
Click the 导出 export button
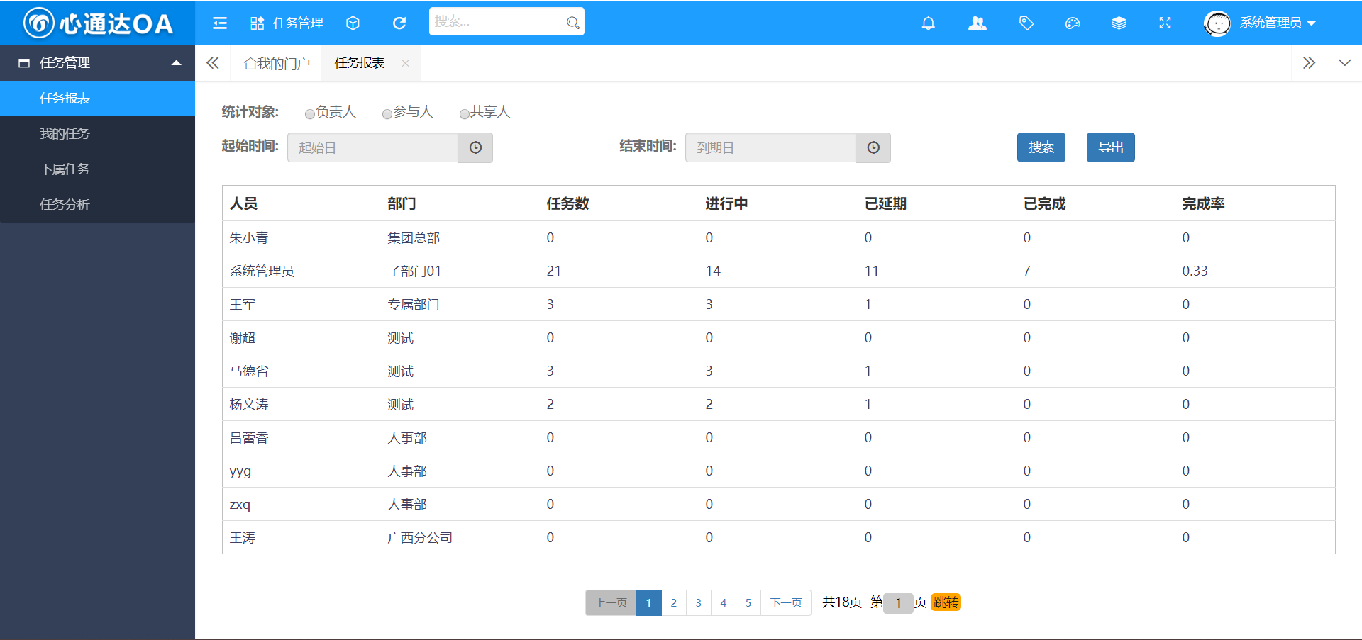point(1110,147)
